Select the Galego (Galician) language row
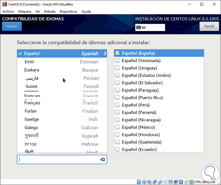The image size is (221, 185). 62,128
